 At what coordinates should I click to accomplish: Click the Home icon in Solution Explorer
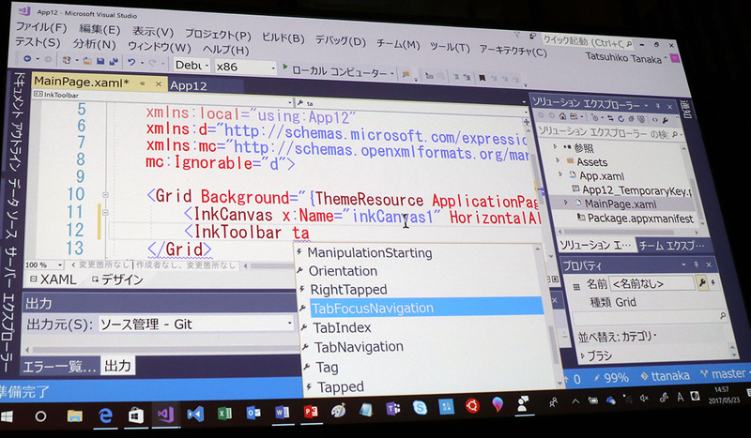pyautogui.click(x=562, y=116)
